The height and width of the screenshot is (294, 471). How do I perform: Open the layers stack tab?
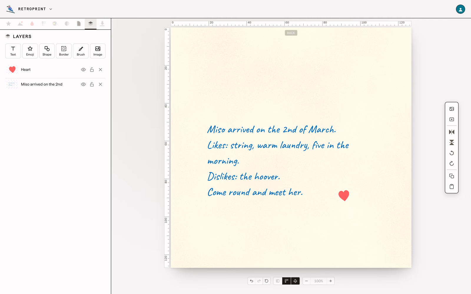point(90,24)
